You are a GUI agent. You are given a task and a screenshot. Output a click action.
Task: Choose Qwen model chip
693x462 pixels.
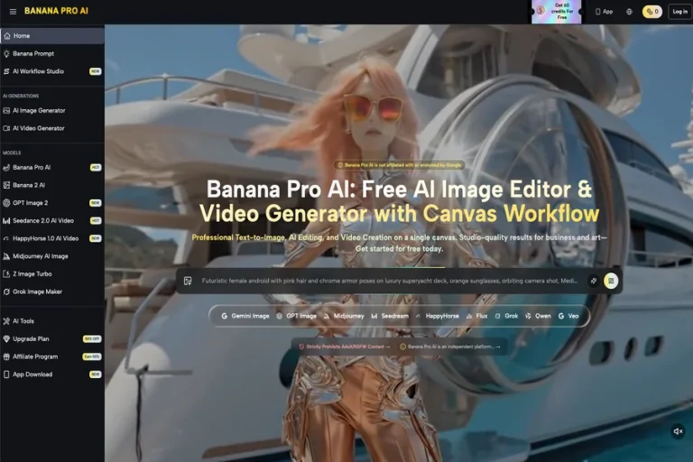pos(538,316)
